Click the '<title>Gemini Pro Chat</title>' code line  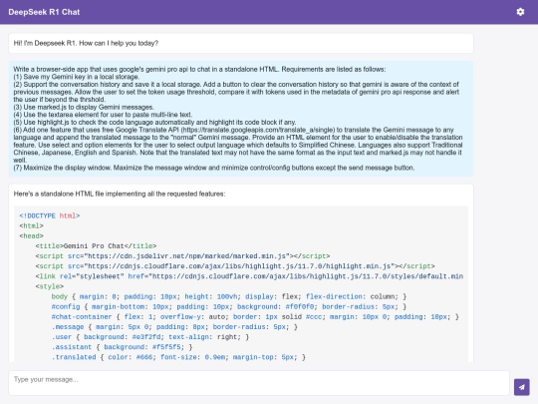(96, 246)
